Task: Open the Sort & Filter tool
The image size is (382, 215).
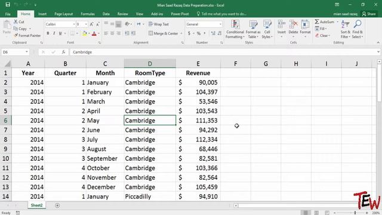Action: click(x=345, y=29)
